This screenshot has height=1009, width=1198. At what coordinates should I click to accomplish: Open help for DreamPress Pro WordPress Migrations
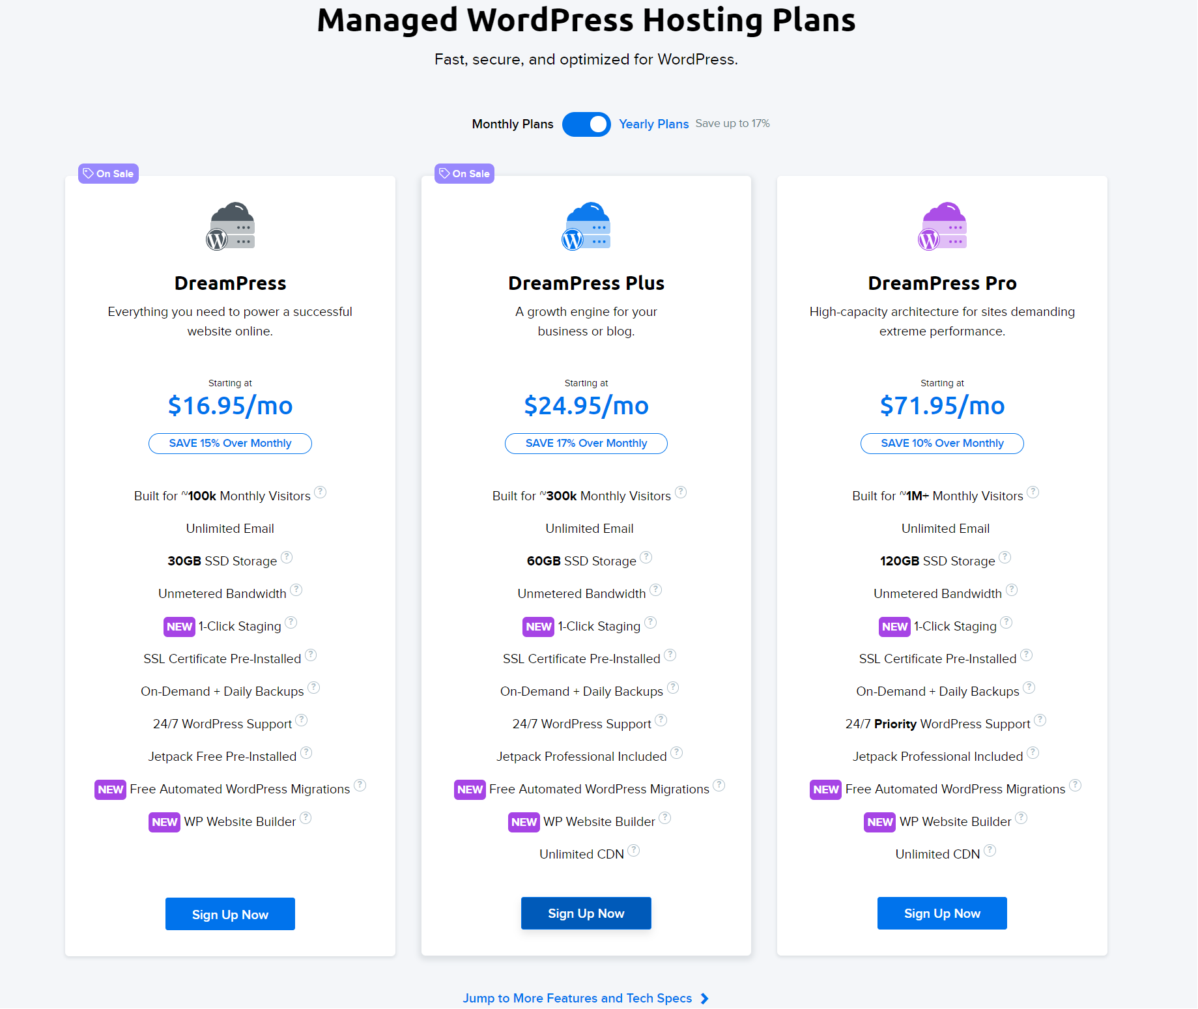coord(1076,785)
